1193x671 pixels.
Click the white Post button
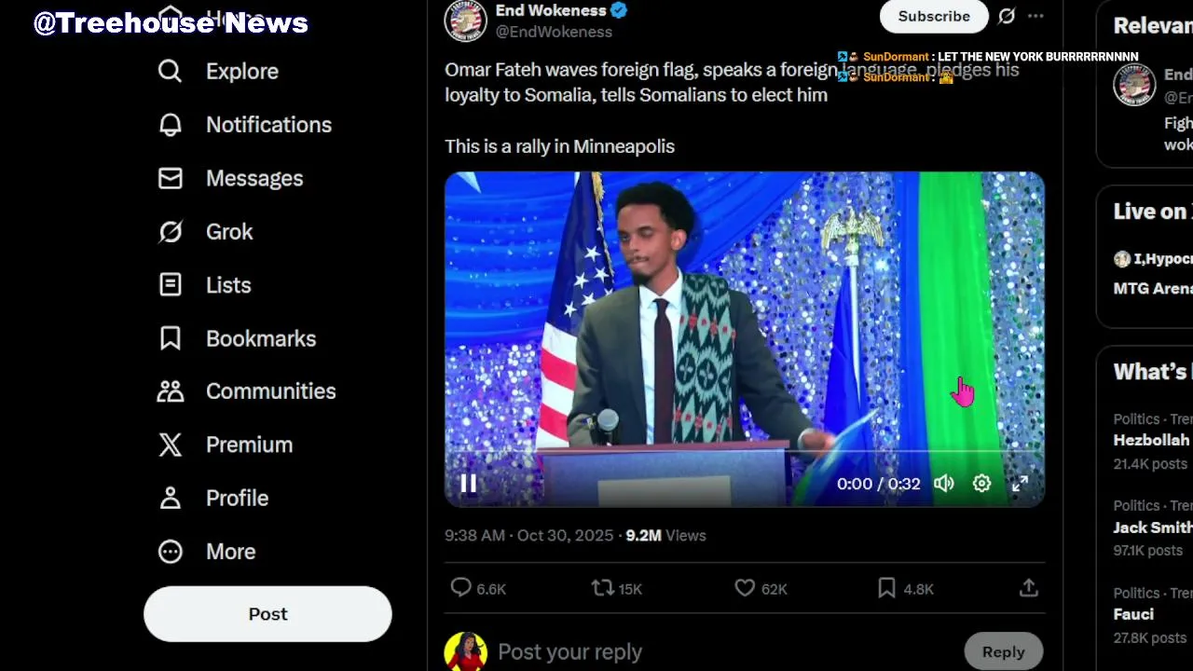click(x=267, y=614)
